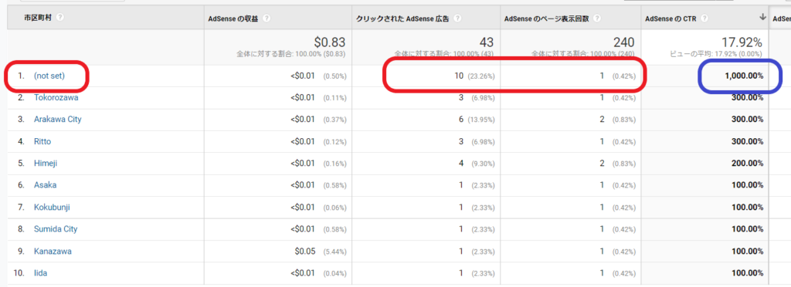Select Kanazawa city link
Screen dimensions: 791x287
click(x=53, y=252)
